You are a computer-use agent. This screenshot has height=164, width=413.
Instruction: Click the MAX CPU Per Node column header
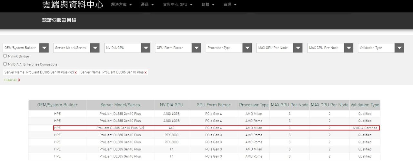click(329, 105)
